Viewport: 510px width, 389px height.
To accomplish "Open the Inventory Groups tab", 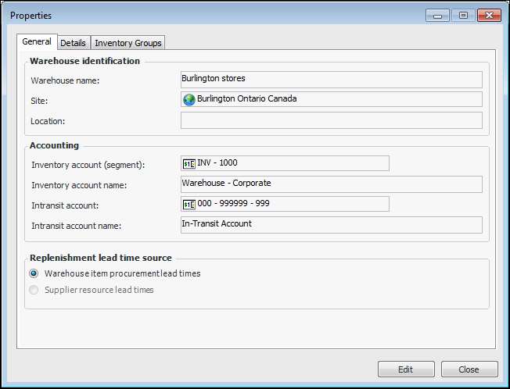I will click(129, 43).
